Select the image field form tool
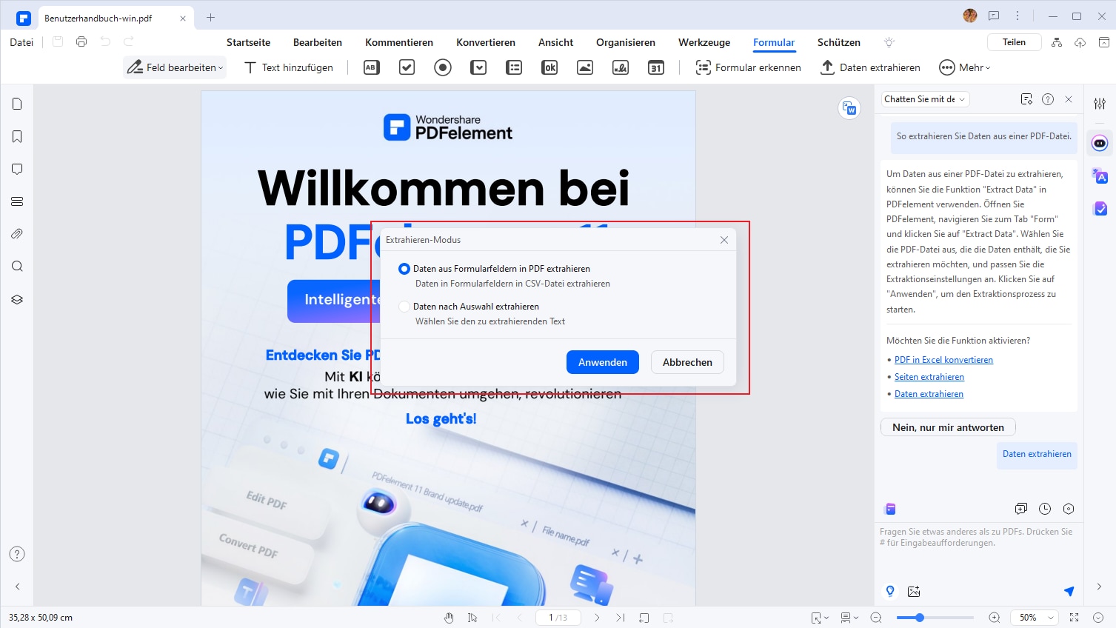 pos(585,67)
